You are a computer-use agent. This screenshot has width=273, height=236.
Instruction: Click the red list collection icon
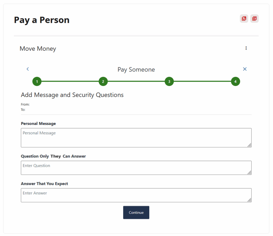coord(254,19)
